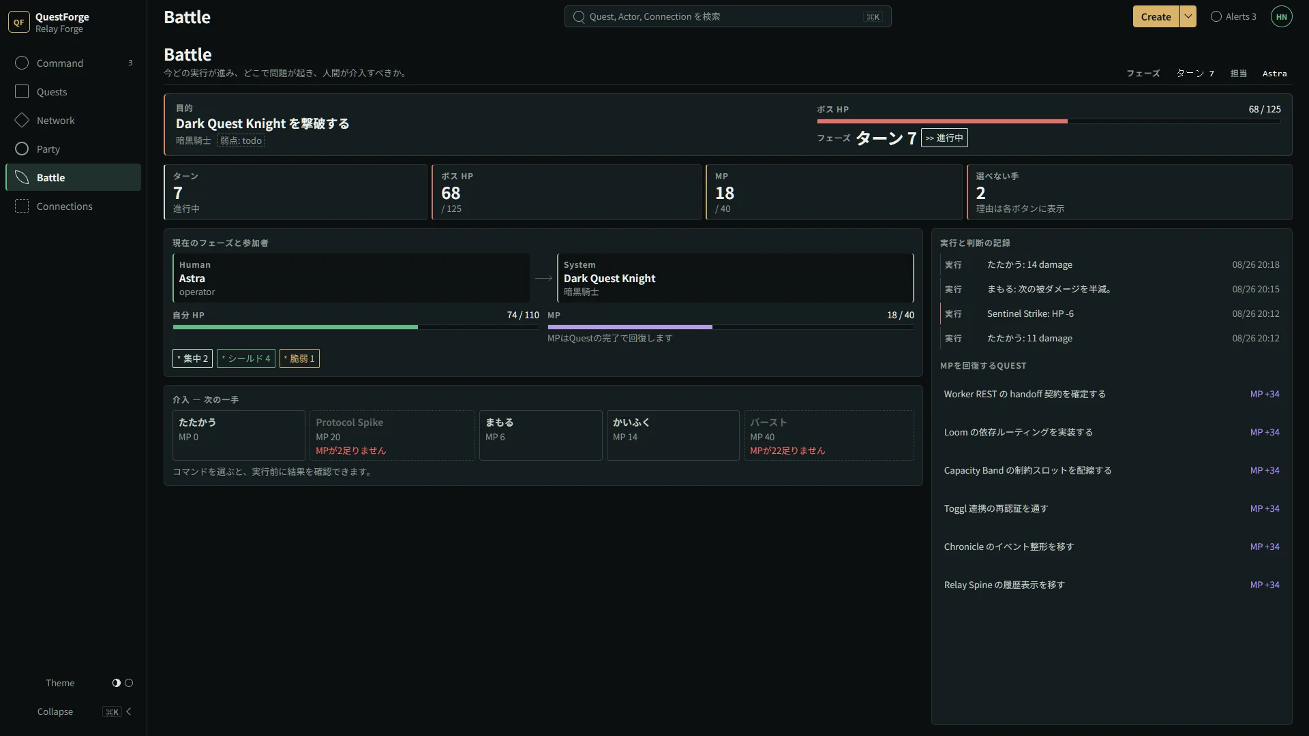Open quest Worker REST の handoff 契約を確定する

point(1111,394)
